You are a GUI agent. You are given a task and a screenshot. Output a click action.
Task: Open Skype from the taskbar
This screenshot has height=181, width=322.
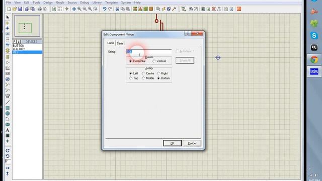coord(314,36)
